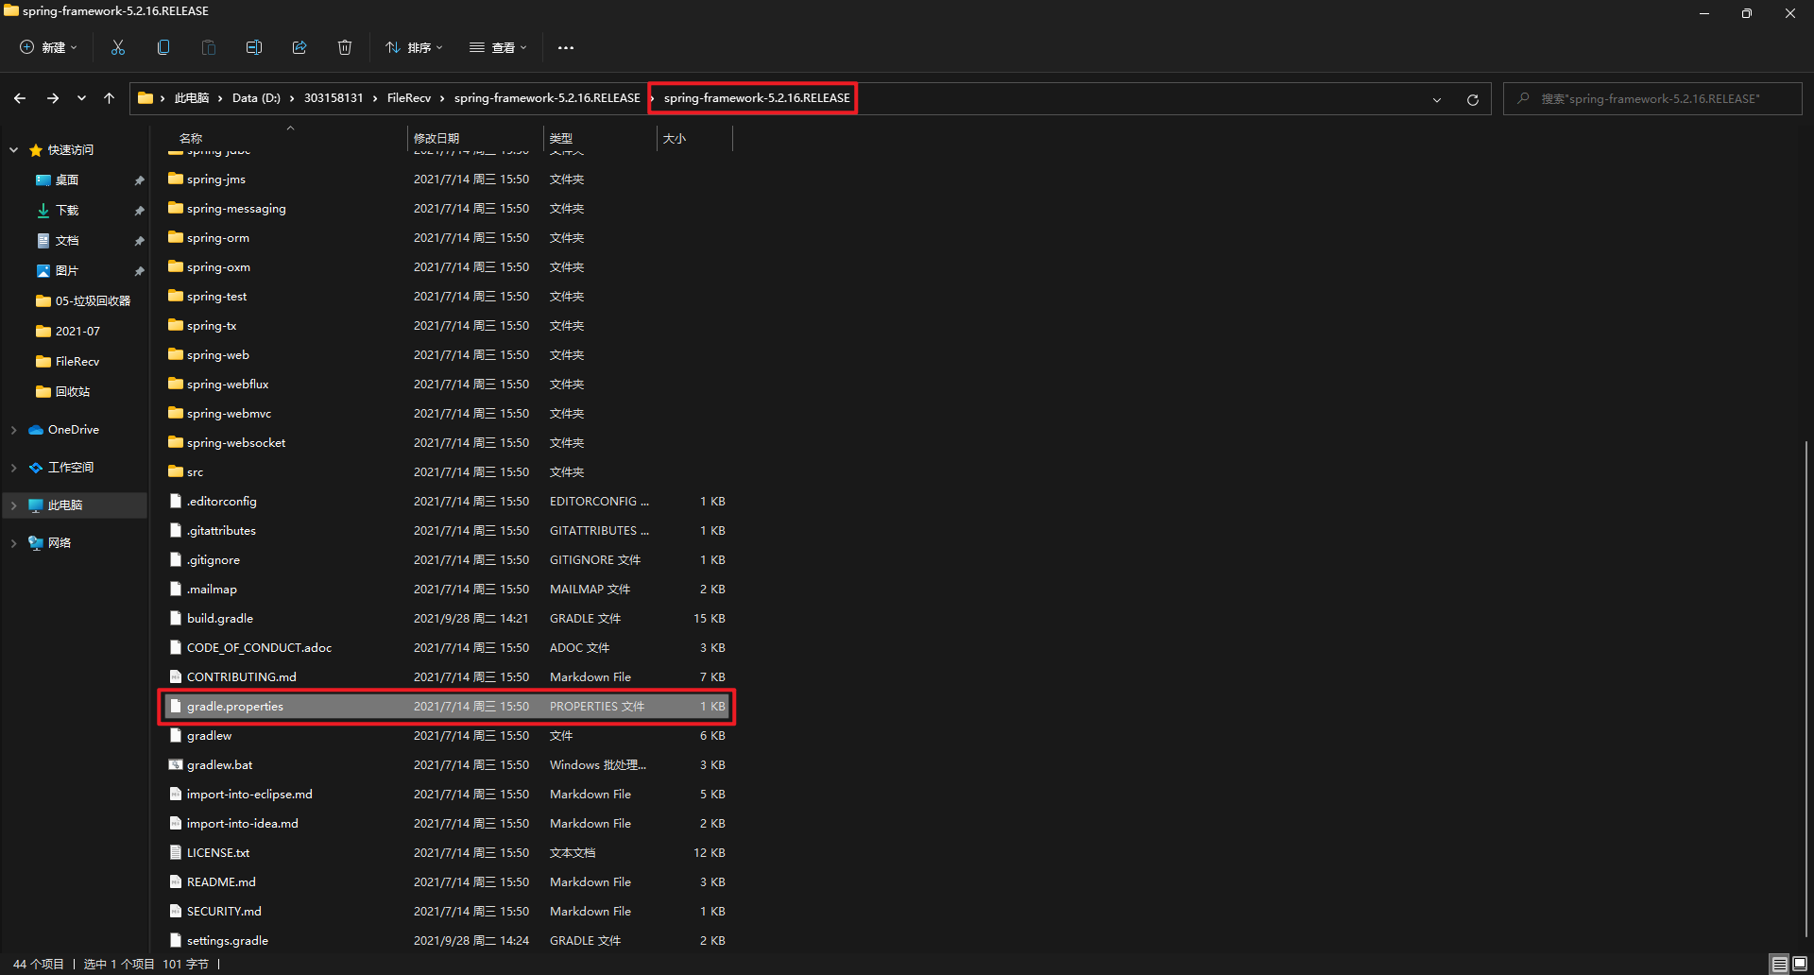Go up one folder level arrow
This screenshot has height=975, width=1814.
click(x=110, y=98)
